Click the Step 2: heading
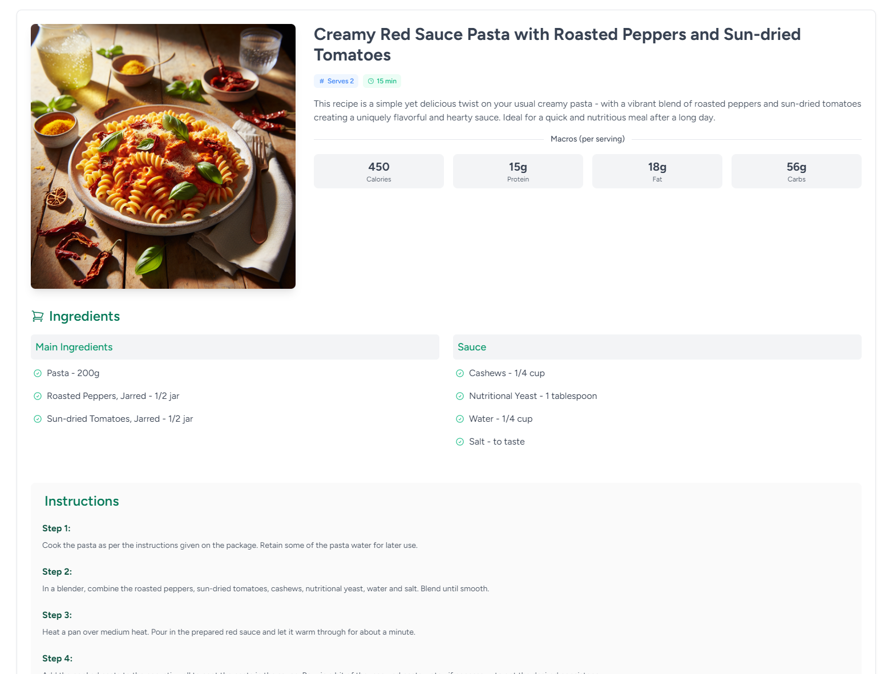This screenshot has width=893, height=674. click(x=57, y=572)
